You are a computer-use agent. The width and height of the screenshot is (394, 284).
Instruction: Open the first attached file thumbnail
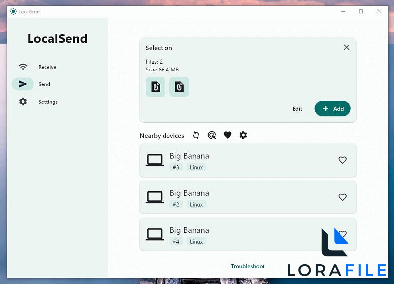pos(156,87)
